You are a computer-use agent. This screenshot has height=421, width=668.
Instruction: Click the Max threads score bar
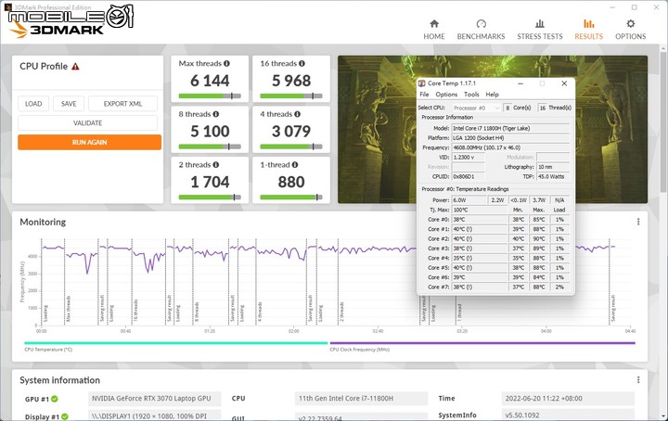(x=210, y=96)
